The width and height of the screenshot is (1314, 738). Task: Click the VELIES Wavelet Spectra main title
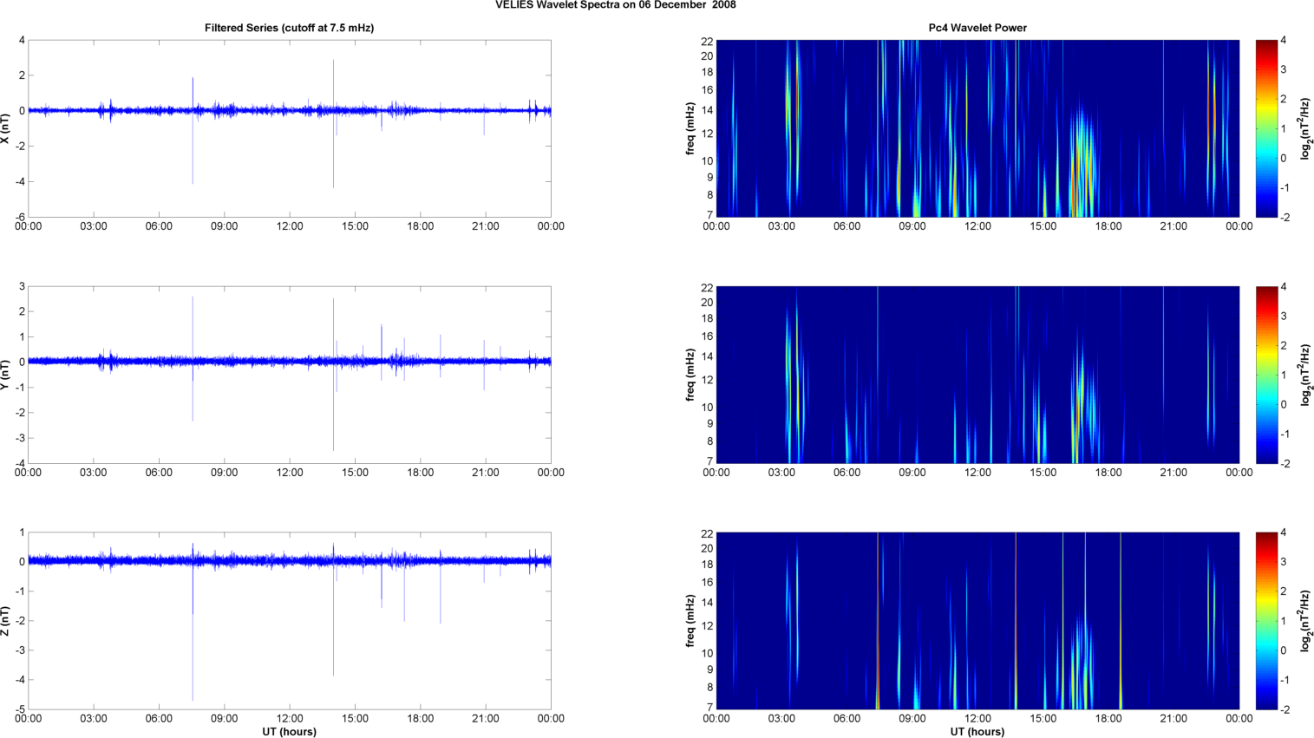(x=616, y=5)
